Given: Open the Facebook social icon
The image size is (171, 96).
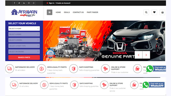Looking at the screenshot, I should (14, 3).
